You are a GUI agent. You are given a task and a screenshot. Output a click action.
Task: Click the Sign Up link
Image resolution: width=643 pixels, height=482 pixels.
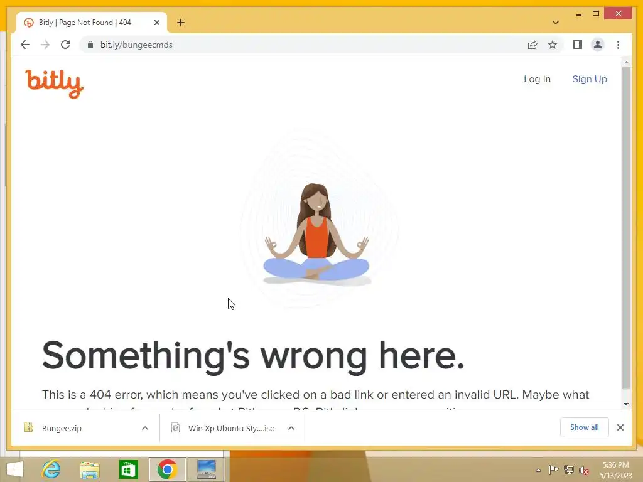[589, 79]
